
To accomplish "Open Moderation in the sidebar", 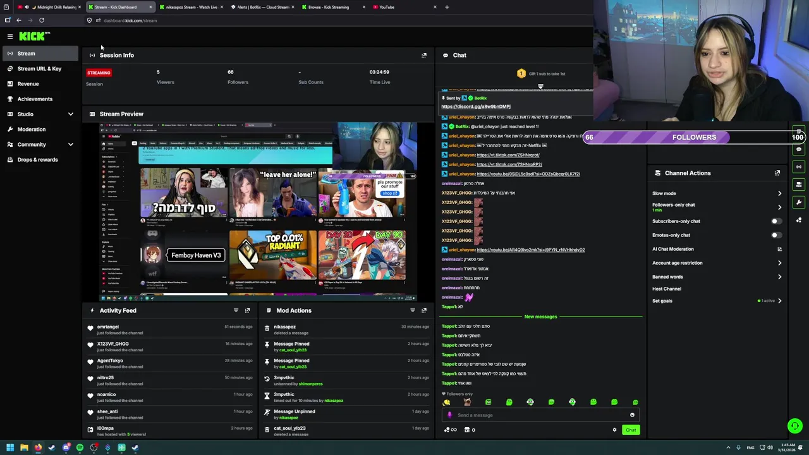I will coord(40,129).
